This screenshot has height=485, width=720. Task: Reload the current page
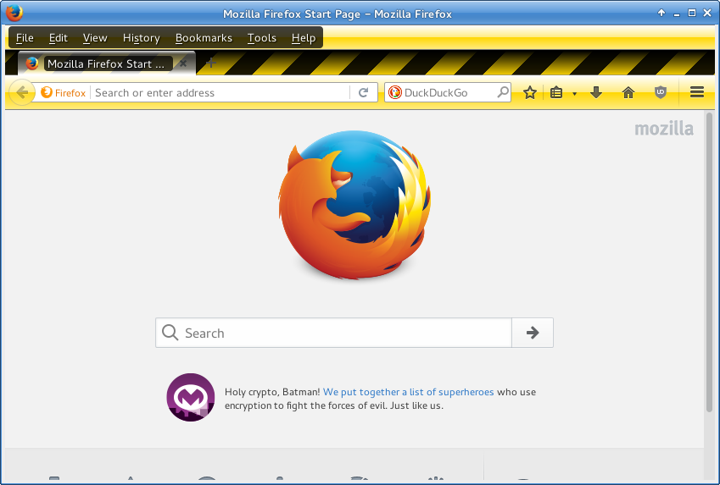pos(363,92)
